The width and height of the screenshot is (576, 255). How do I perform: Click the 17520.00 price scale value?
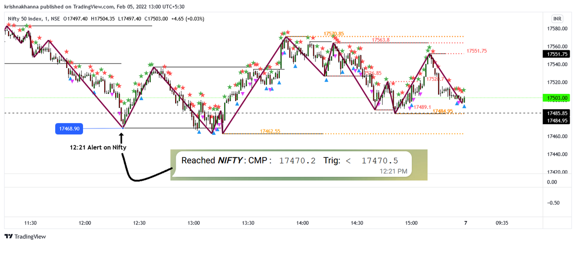click(557, 82)
